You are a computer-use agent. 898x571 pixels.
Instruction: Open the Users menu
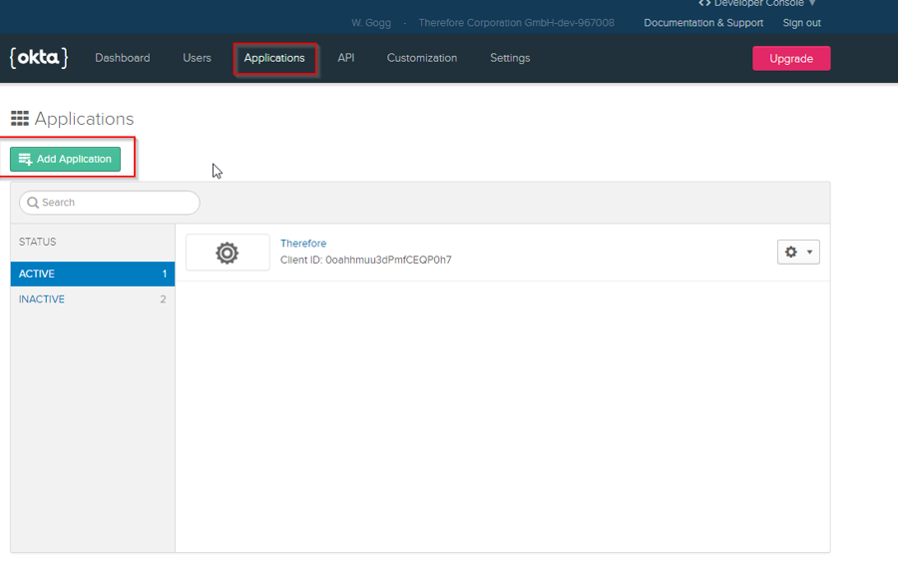197,58
